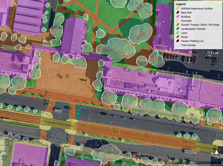The height and width of the screenshot is (166, 223).
Task: Select the 'Concrete' legend label
Action: click(186, 21)
